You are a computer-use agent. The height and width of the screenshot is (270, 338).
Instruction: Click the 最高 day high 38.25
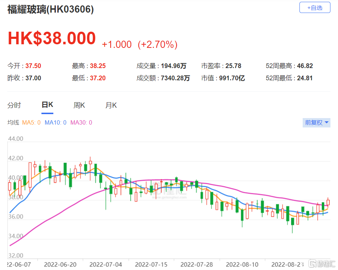pyautogui.click(x=98, y=66)
